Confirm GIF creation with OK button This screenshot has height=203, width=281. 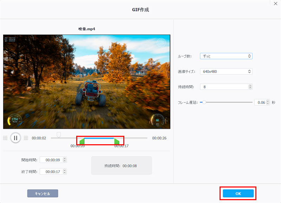click(x=238, y=194)
